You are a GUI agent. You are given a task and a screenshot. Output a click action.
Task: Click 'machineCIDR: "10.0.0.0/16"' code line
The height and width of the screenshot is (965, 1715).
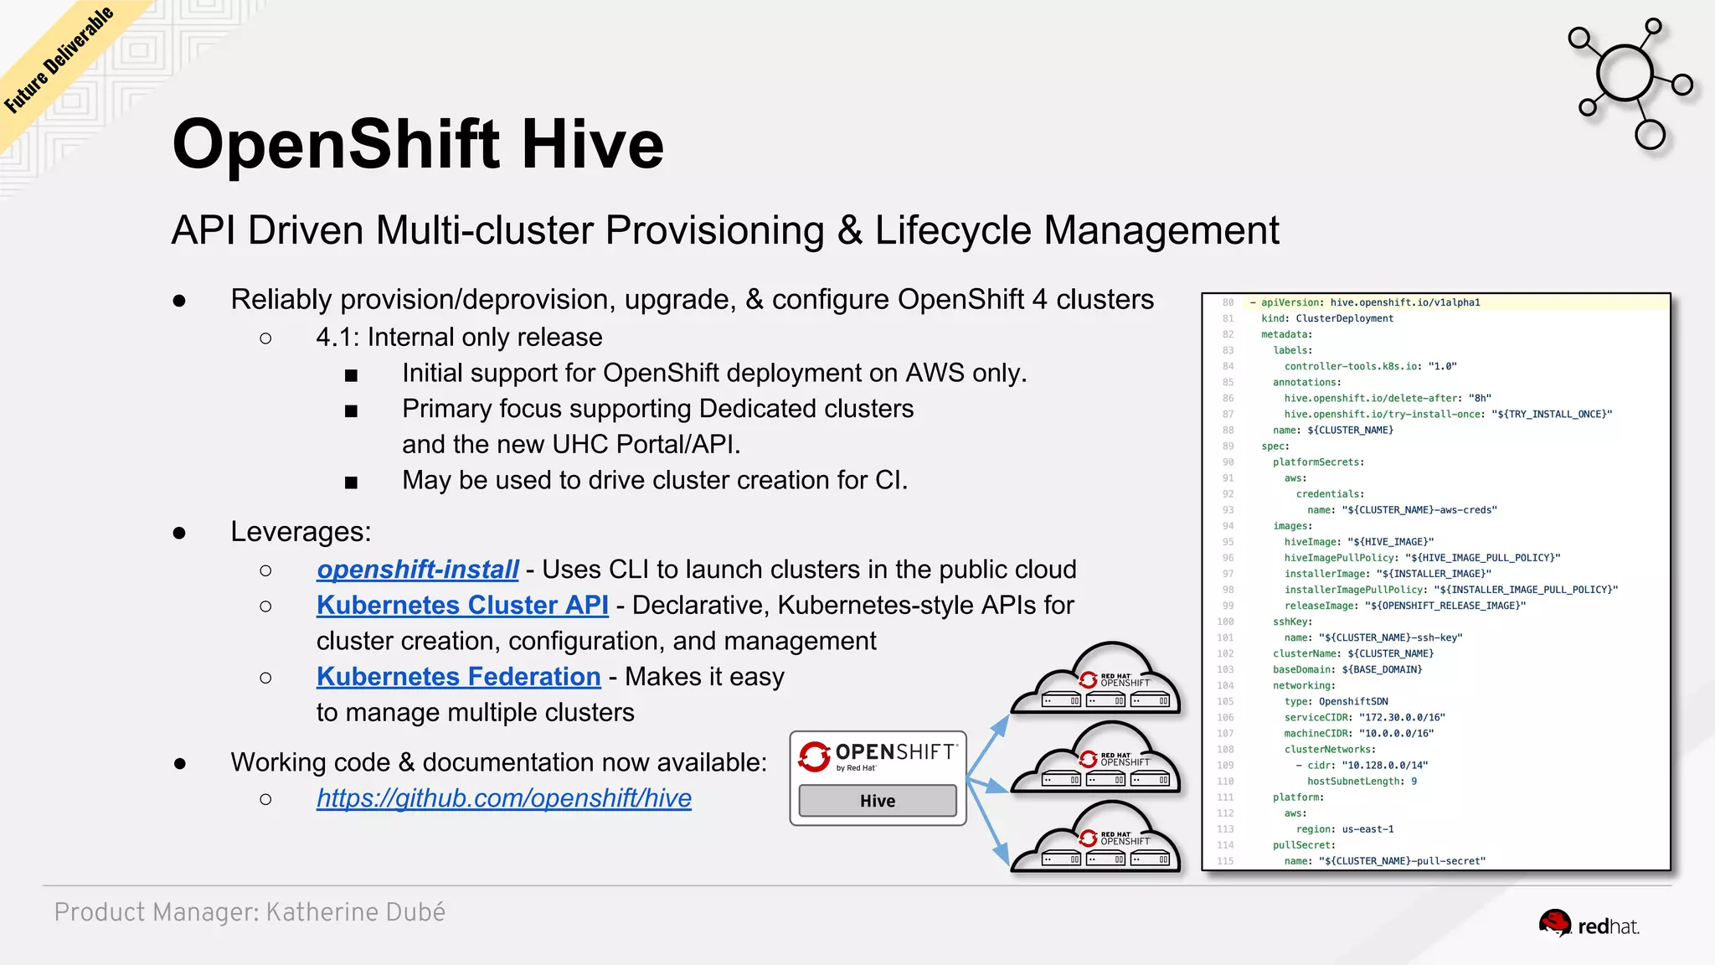tap(1359, 733)
